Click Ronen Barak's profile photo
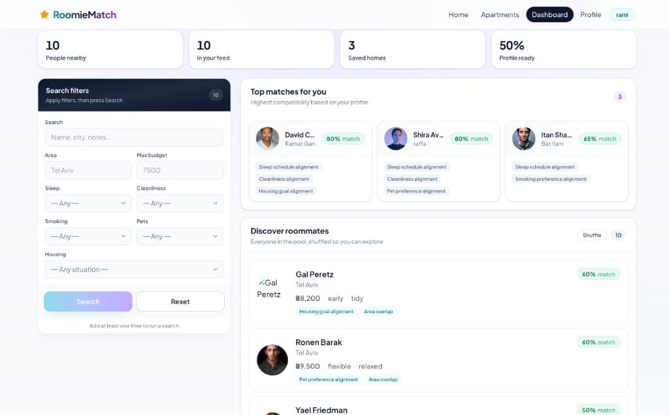This screenshot has height=415, width=669. point(272,360)
